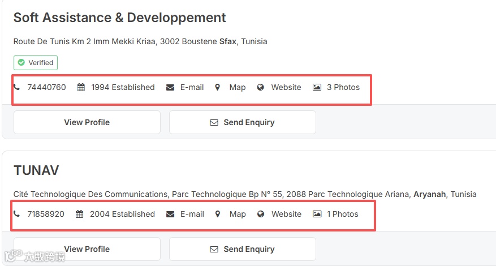The width and height of the screenshot is (496, 266).
Task: Click 2004 Established text
Action: click(x=122, y=214)
